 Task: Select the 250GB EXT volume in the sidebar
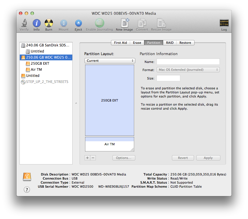[x=46, y=64]
